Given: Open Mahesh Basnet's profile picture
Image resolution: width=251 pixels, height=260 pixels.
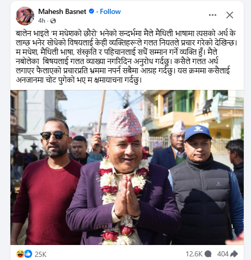Looking at the screenshot, I should coord(25,16).
